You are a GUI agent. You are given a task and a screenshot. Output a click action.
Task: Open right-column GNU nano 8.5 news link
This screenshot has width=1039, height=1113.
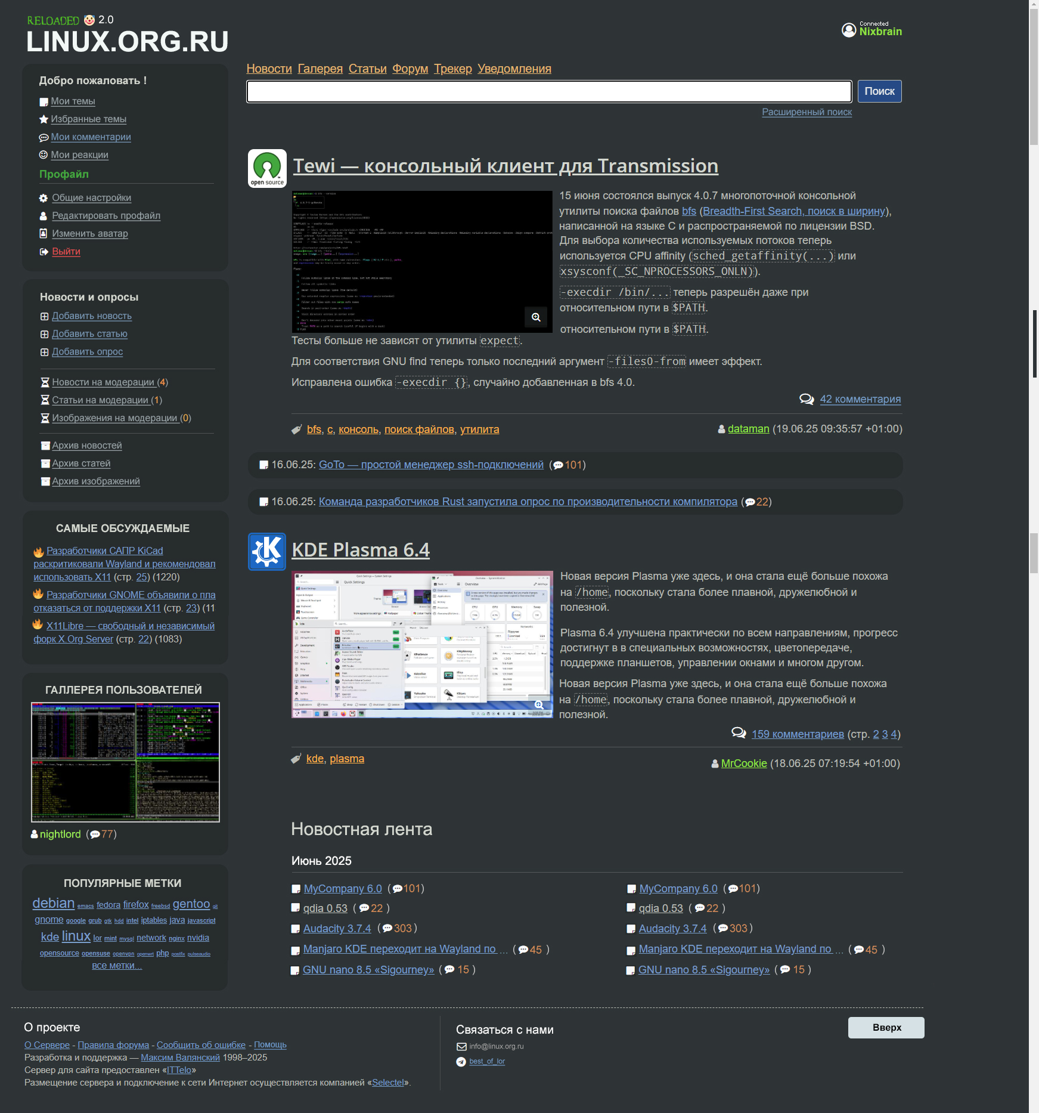click(704, 970)
